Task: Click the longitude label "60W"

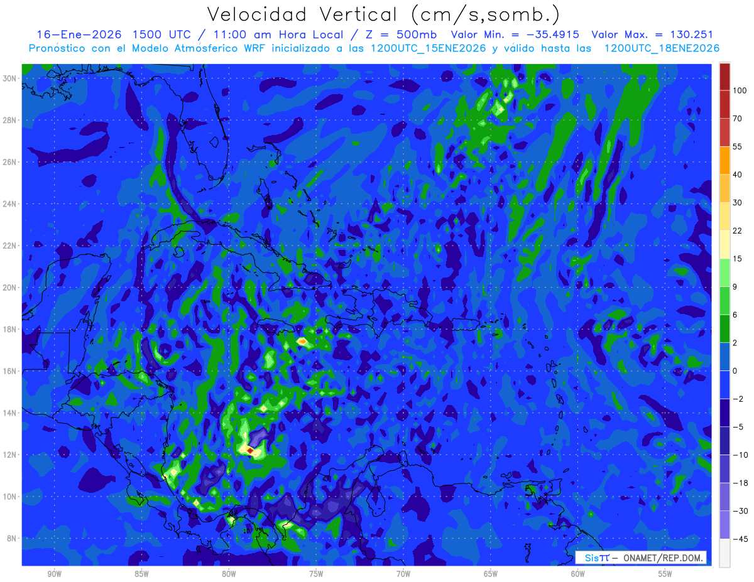Action: (578, 574)
